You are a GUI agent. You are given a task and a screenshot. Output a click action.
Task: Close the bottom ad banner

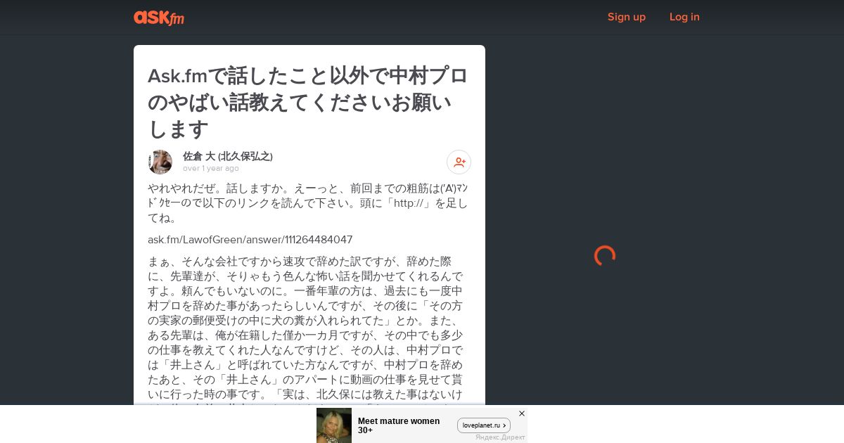[x=522, y=413]
